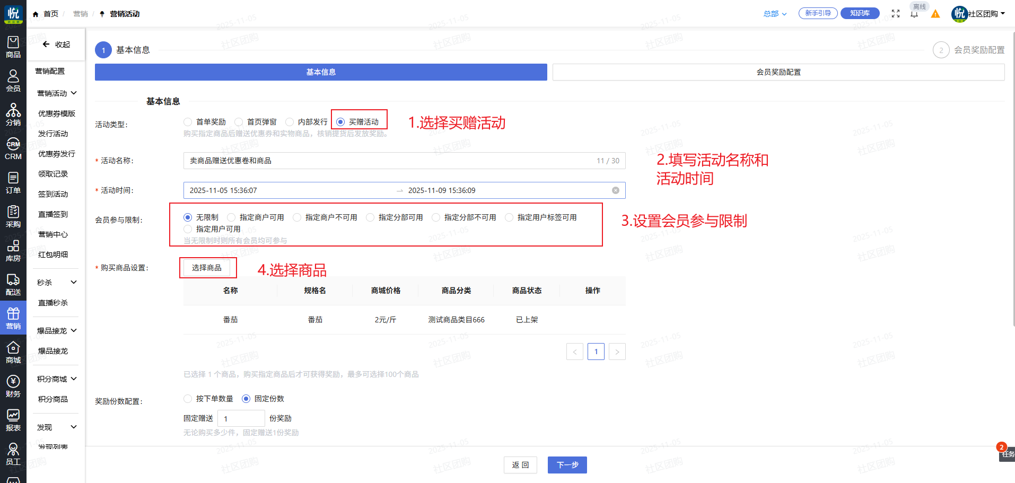The width and height of the screenshot is (1015, 483).
Task: Choose 按下单数量 reward option
Action: point(188,399)
